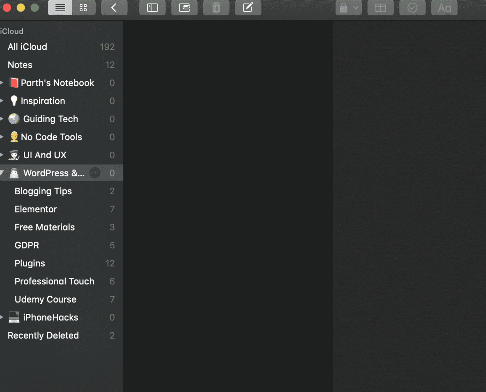Select Parth's Notebook folder name

[x=58, y=83]
